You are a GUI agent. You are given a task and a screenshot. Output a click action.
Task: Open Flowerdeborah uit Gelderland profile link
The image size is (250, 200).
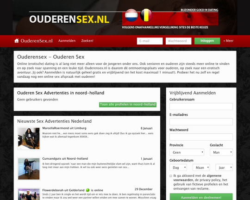click(63, 190)
